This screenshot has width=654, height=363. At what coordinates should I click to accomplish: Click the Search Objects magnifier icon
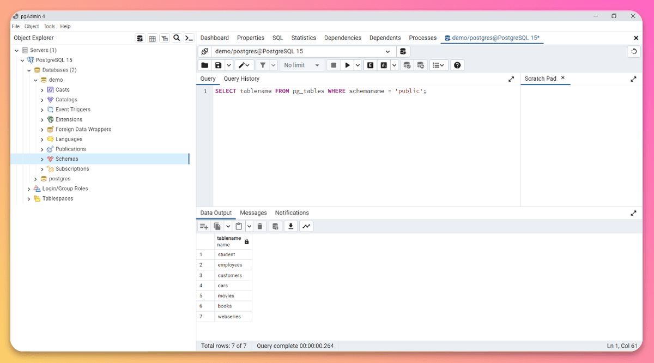click(177, 38)
